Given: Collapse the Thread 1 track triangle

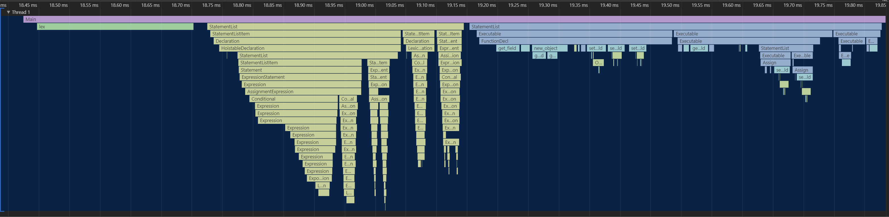Looking at the screenshot, I should tap(8, 12).
